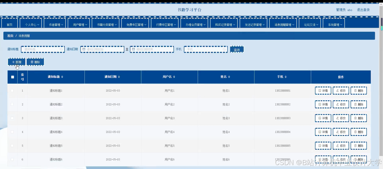This screenshot has height=169, width=383.
Task: Open the 消息提醒管理 menu
Action: pyautogui.click(x=283, y=24)
